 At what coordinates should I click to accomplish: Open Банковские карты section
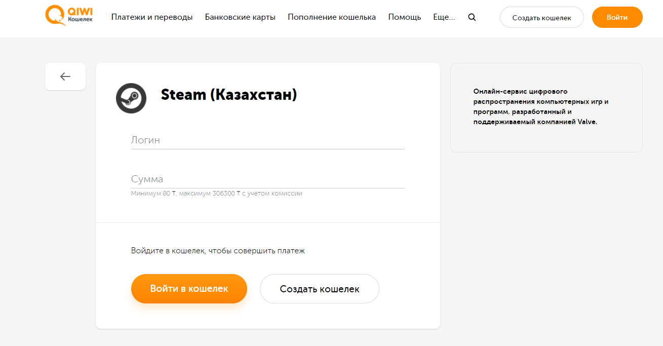tap(240, 16)
